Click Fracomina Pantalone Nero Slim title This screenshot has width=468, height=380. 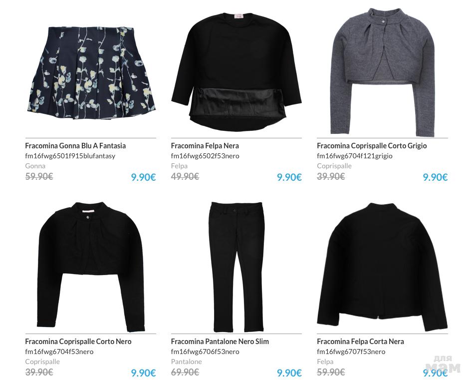pyautogui.click(x=220, y=342)
